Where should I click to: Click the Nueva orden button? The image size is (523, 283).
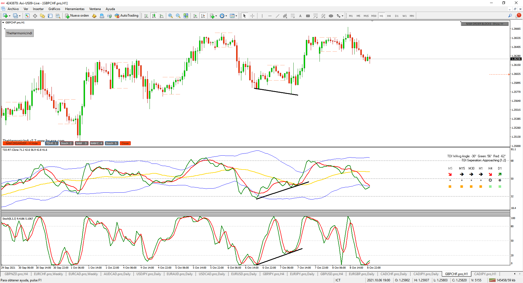77,16
